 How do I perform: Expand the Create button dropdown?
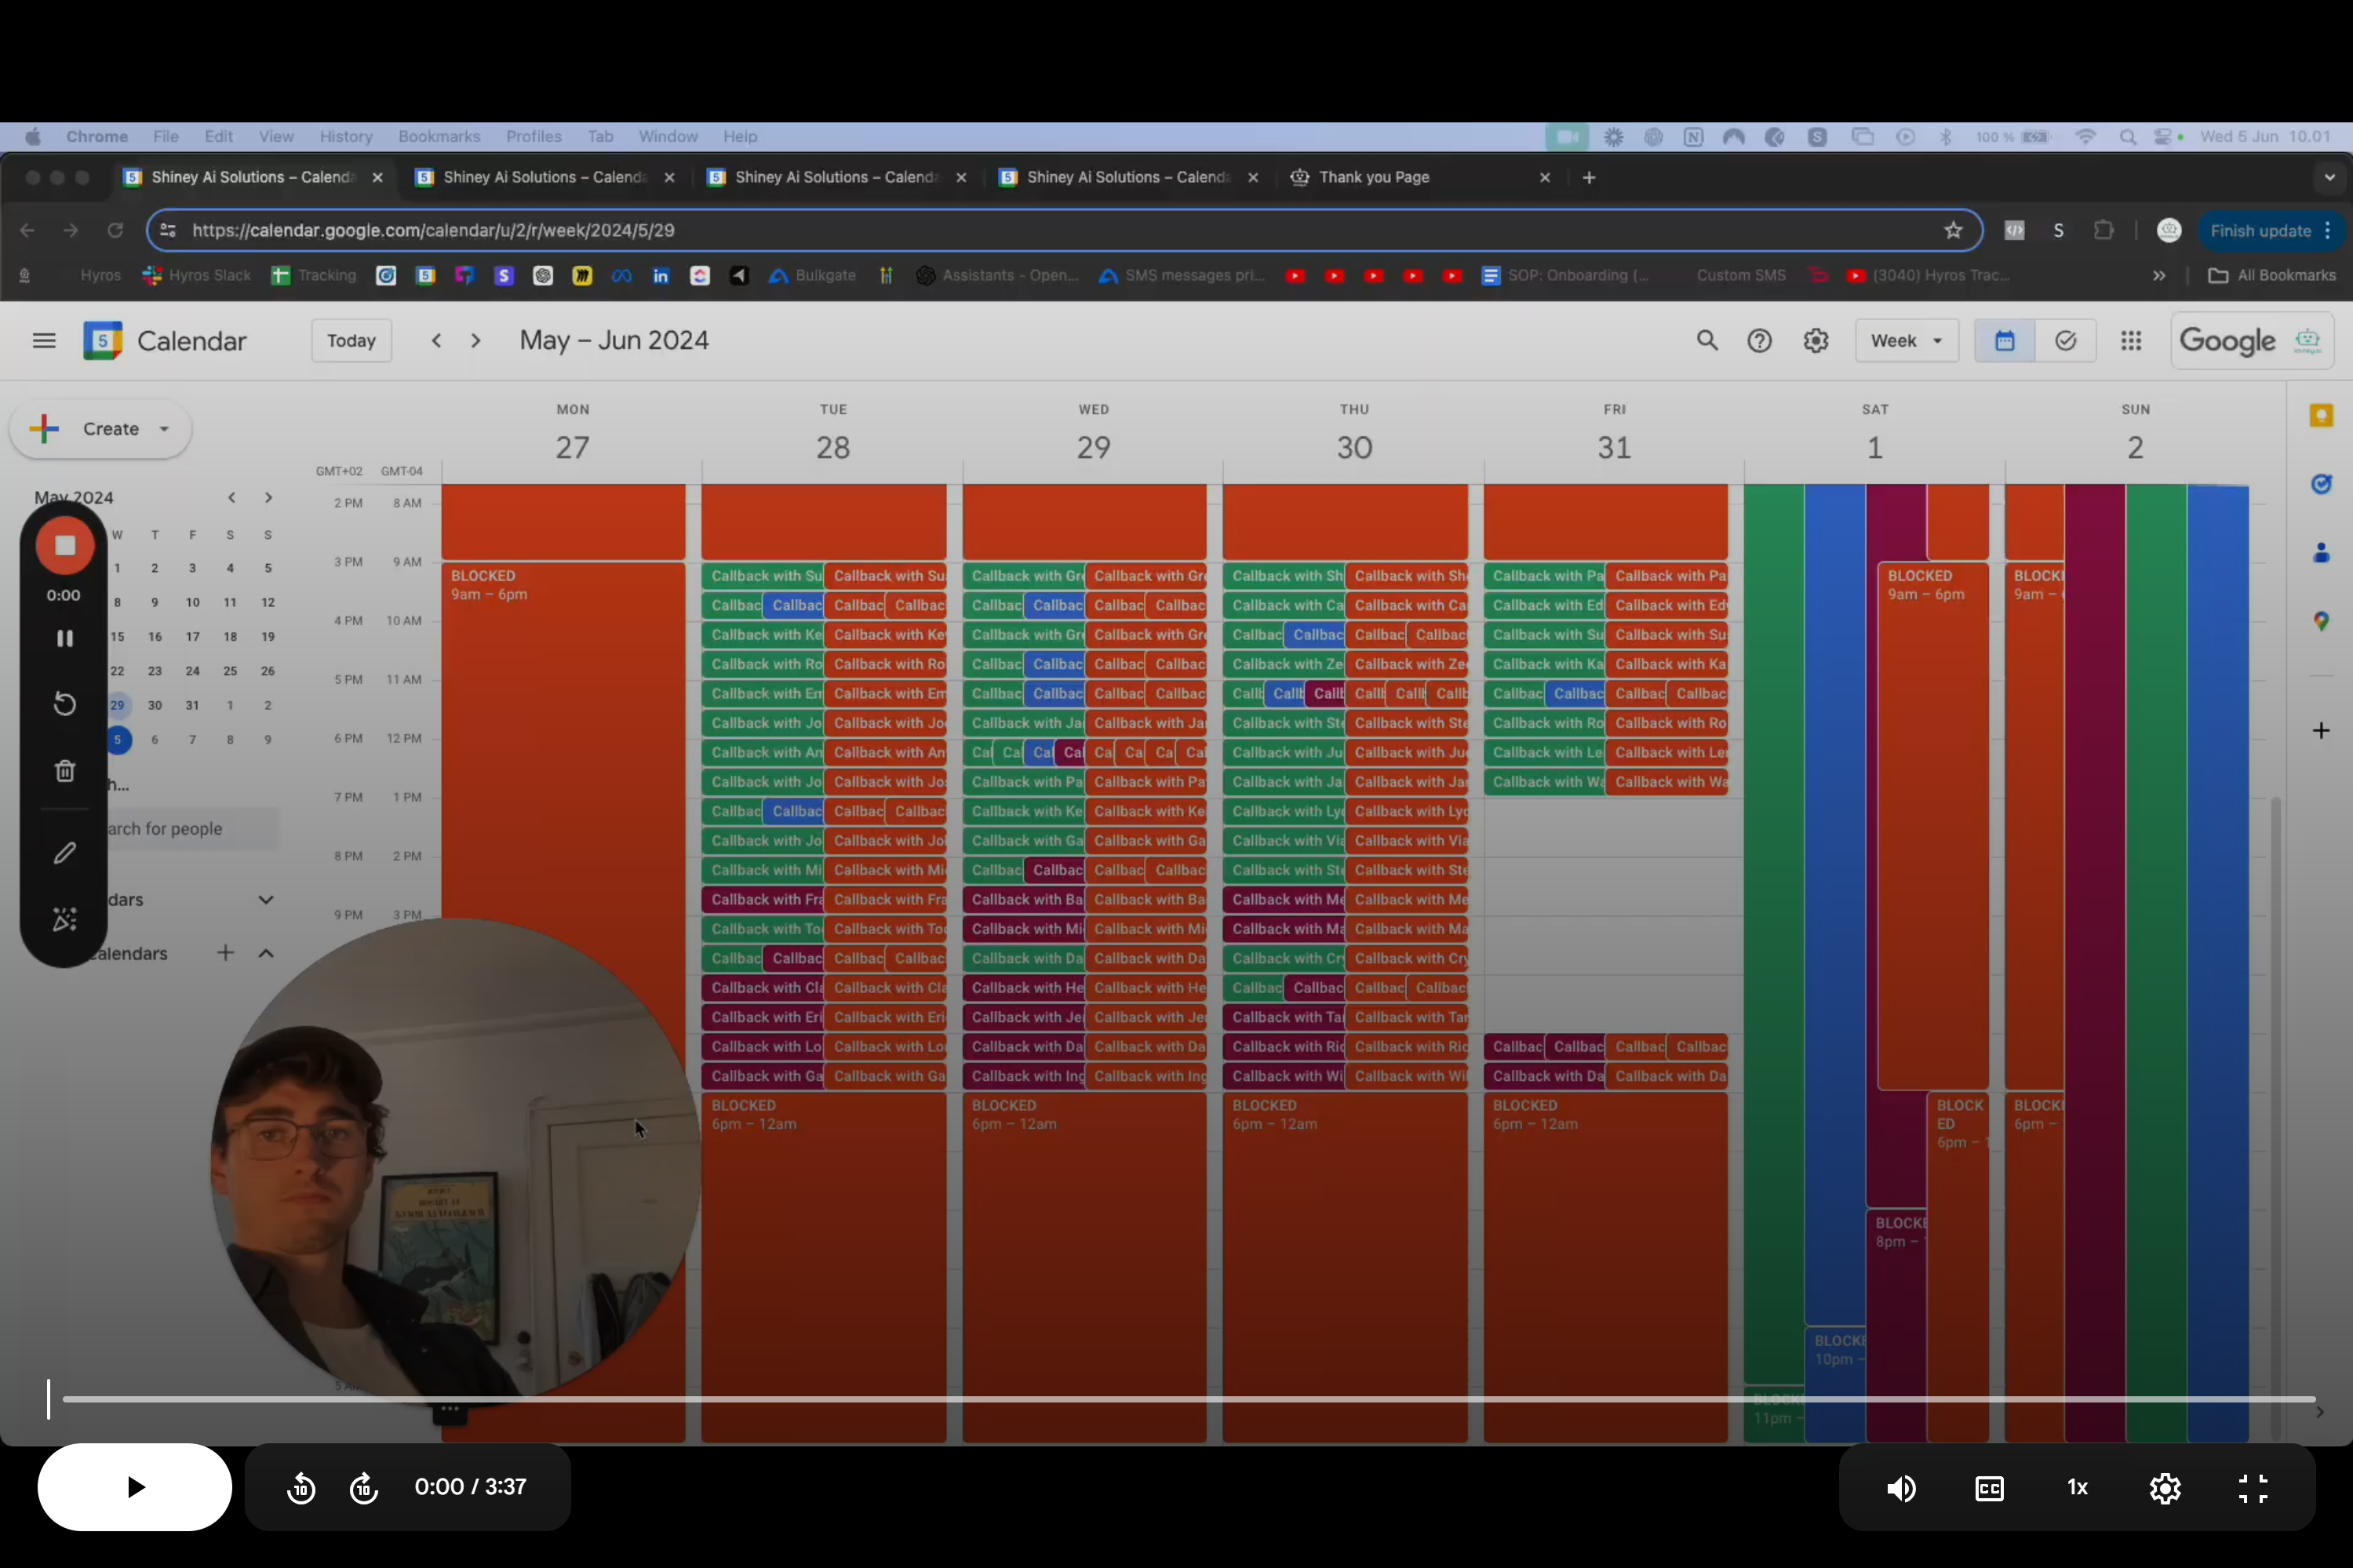[165, 429]
